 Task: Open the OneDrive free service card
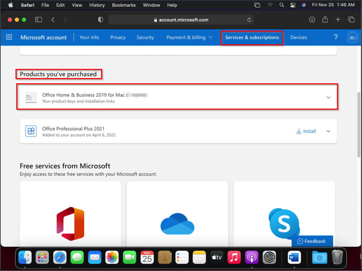click(177, 214)
